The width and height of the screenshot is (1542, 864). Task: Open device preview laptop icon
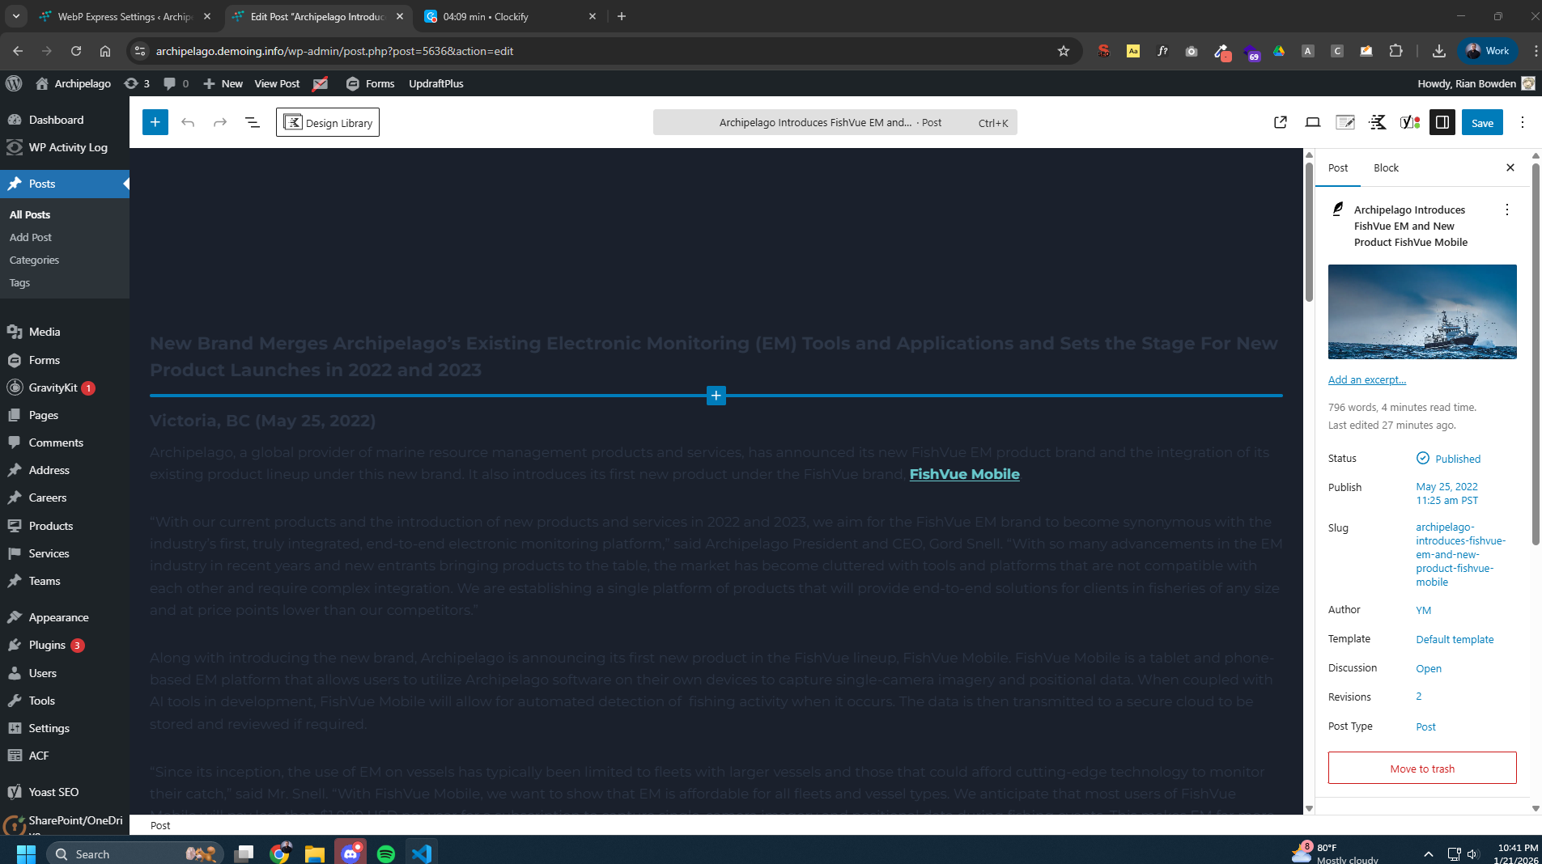pyautogui.click(x=1312, y=122)
